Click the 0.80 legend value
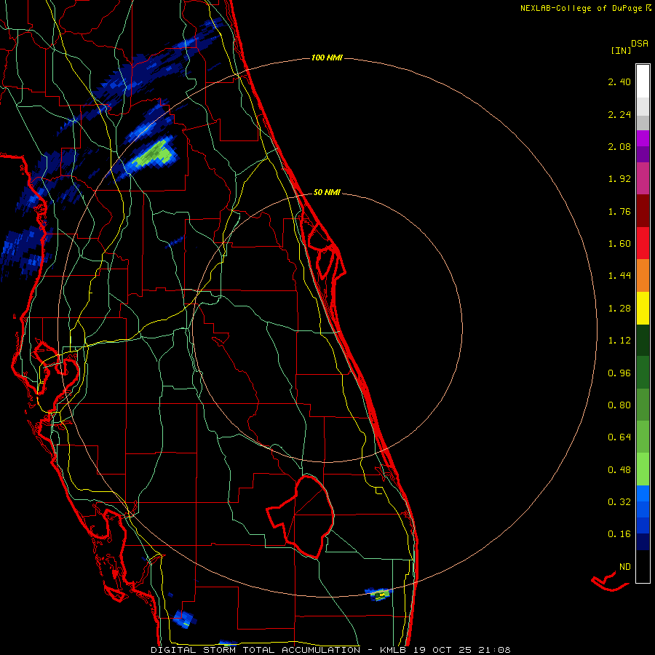The width and height of the screenshot is (655, 655). (619, 405)
